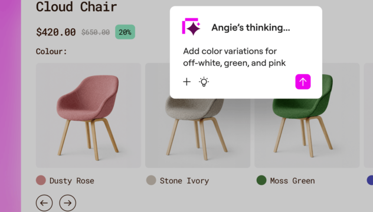Click the Stone Ivory label text
This screenshot has height=212, width=373.
(184, 181)
